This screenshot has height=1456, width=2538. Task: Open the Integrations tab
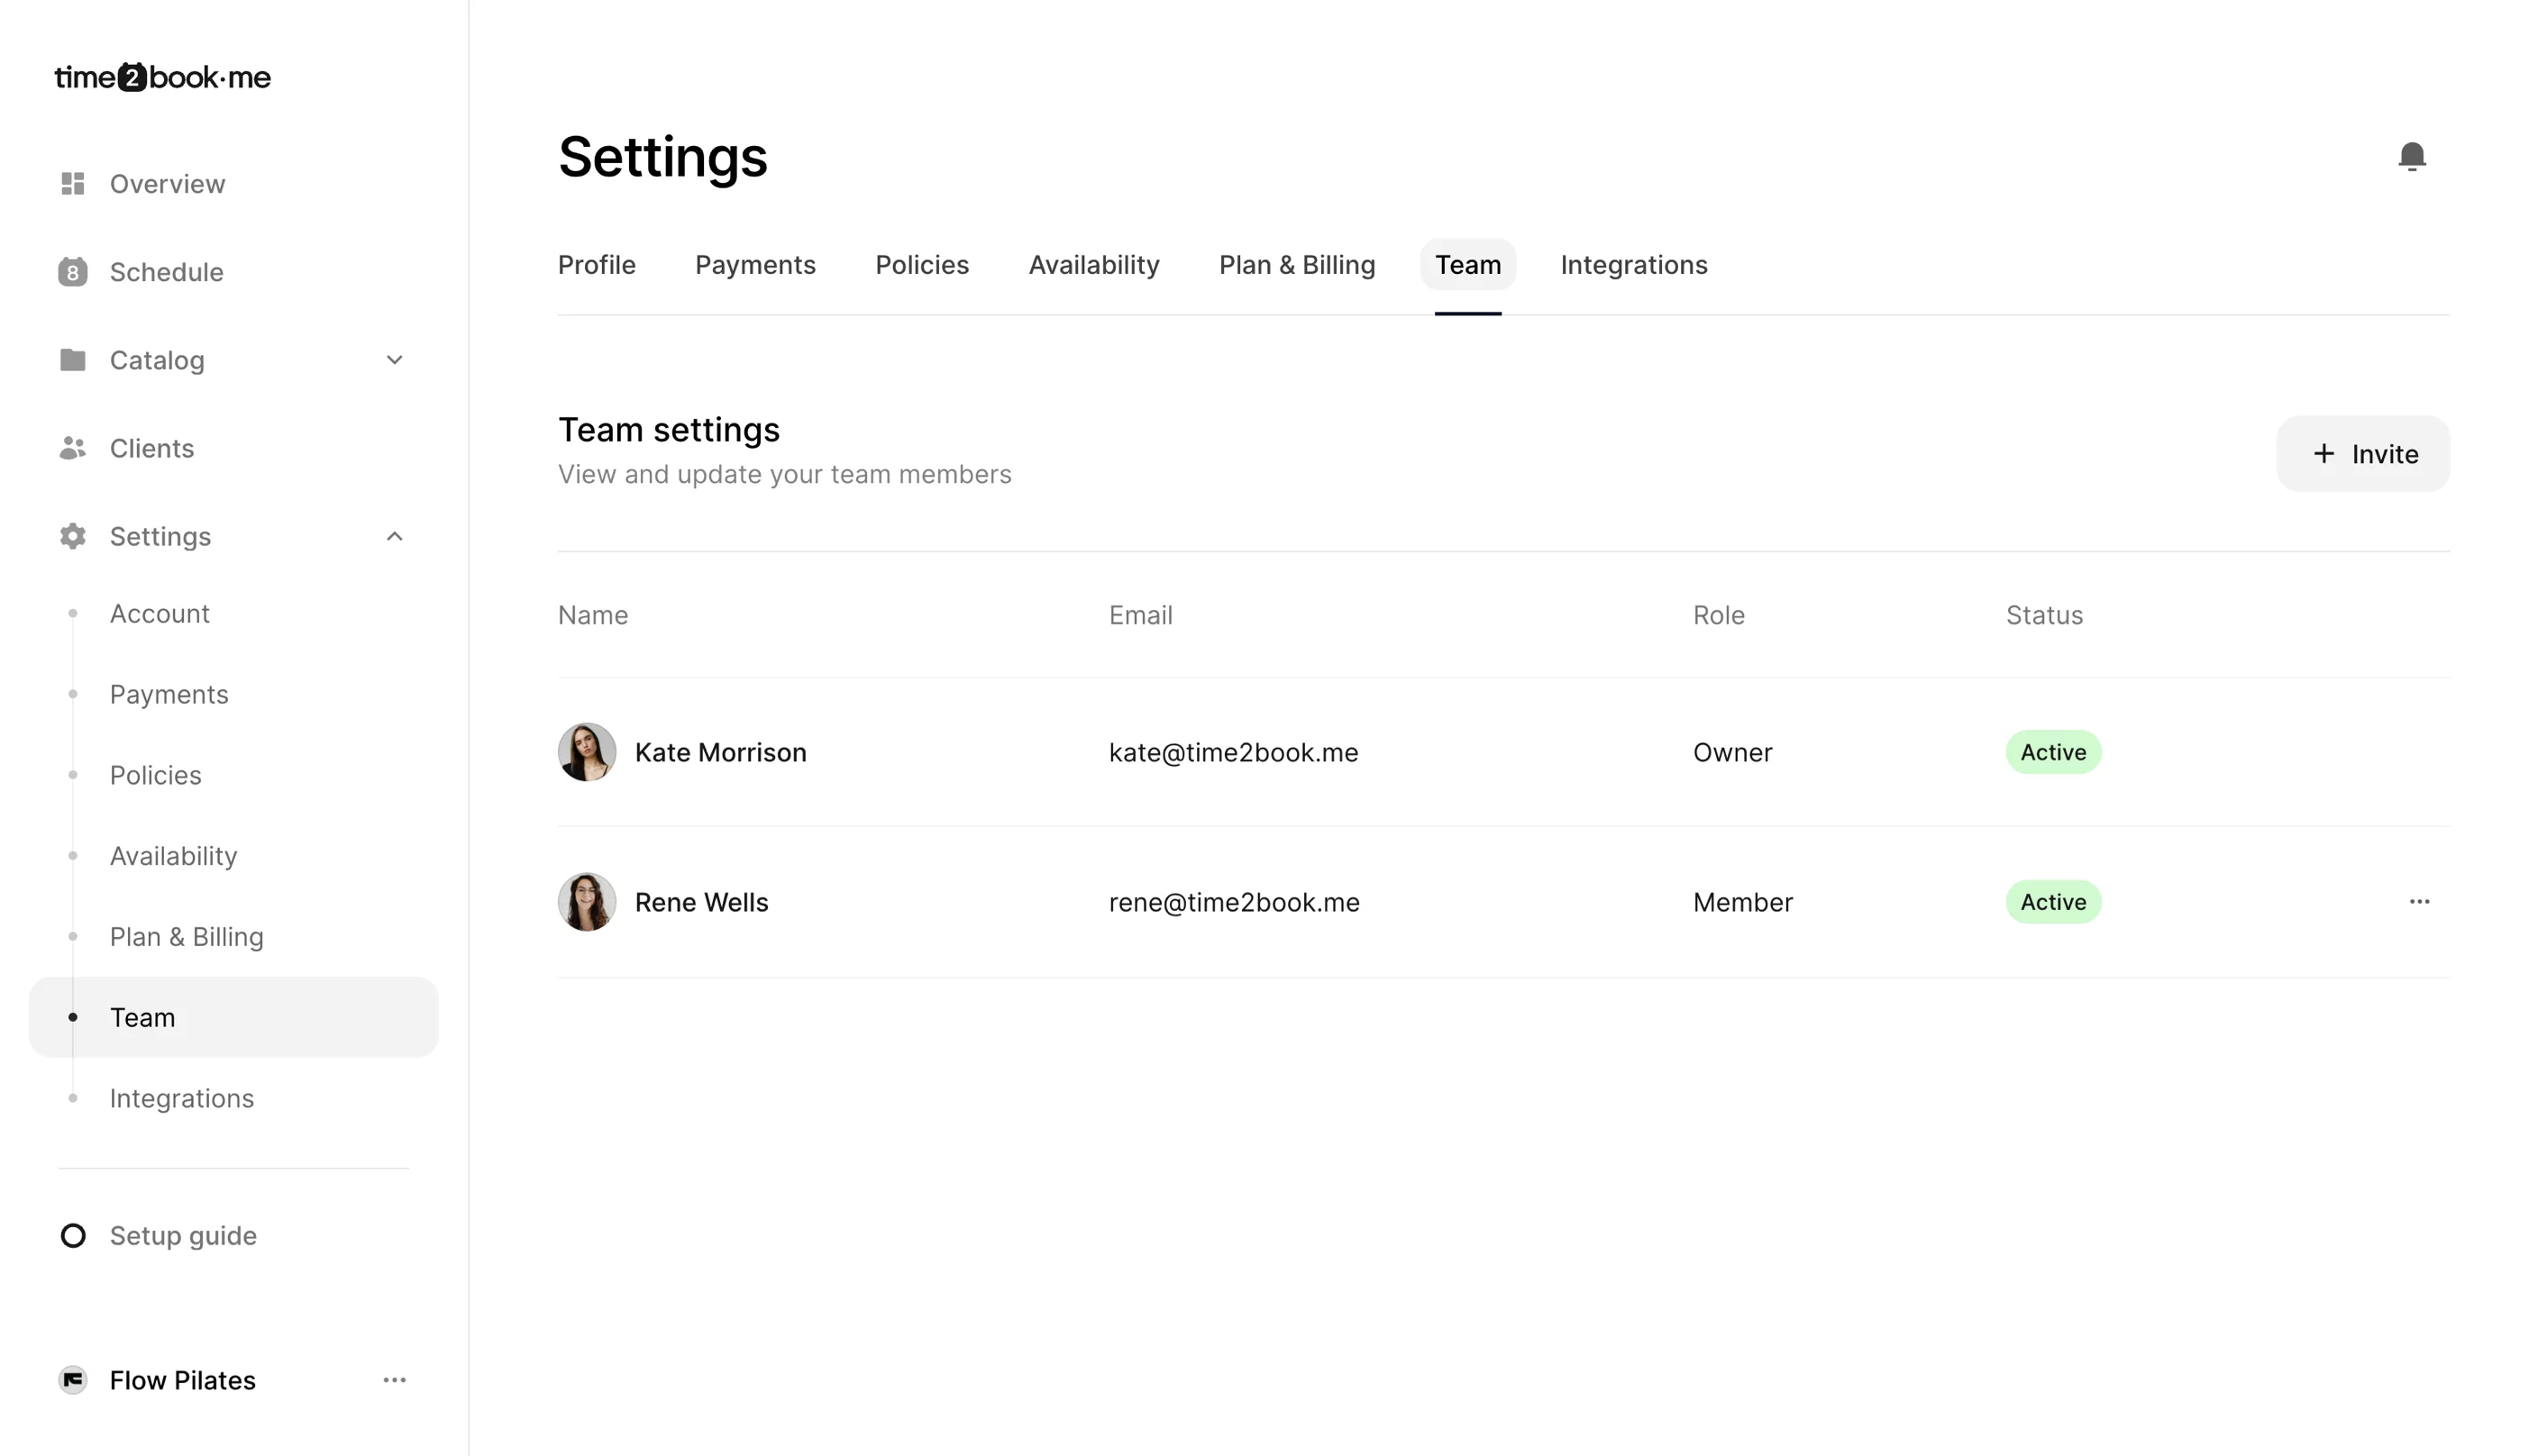click(1633, 264)
